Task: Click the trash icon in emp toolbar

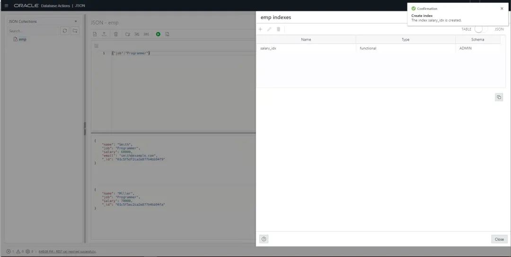Action: point(116,34)
